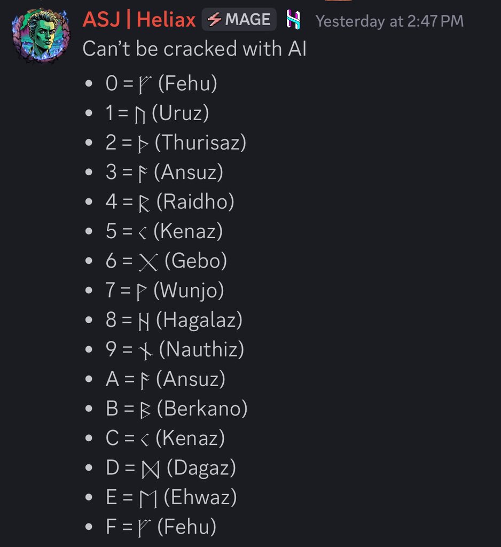Click the (Kenaz) label beside 5
The height and width of the screenshot is (547, 501).
click(187, 231)
